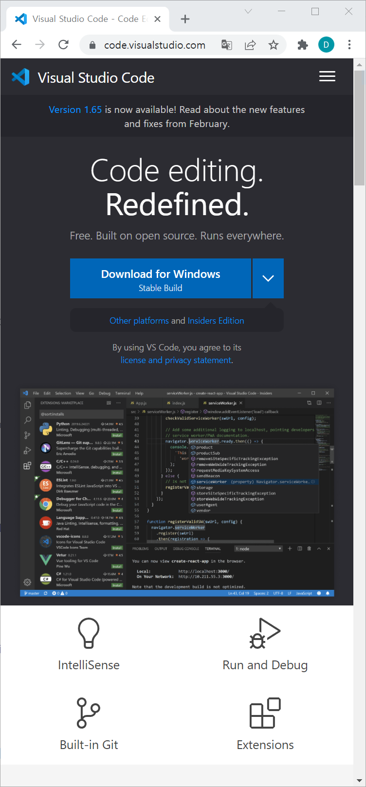
Task: Close the Visual Studio Code tab
Action: point(157,19)
